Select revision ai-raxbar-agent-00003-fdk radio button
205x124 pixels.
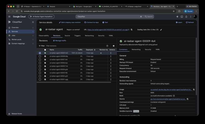[x=40, y=73]
